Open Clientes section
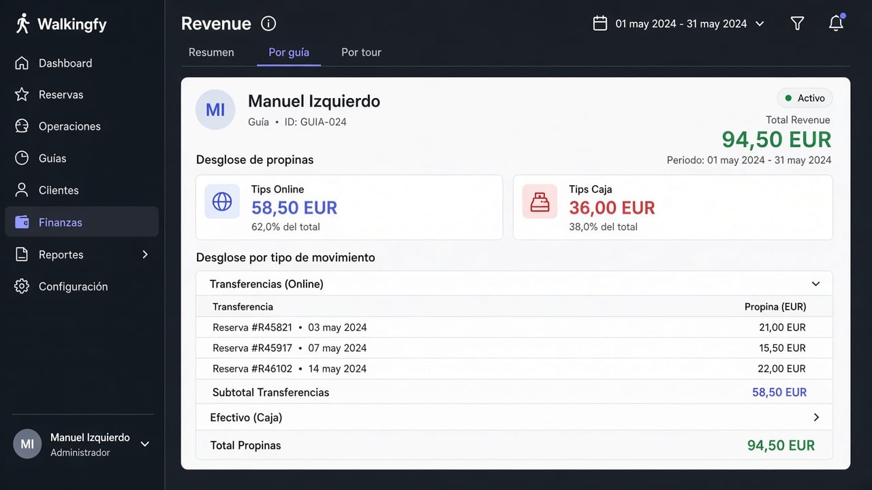 tap(82, 190)
